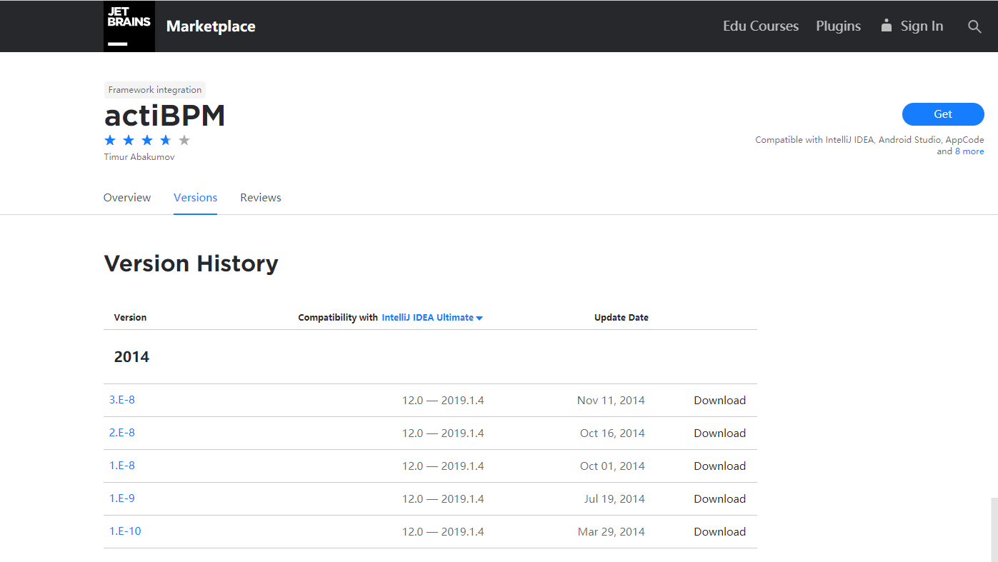998x562 pixels.
Task: Click the JetBrains logo
Action: (x=129, y=26)
